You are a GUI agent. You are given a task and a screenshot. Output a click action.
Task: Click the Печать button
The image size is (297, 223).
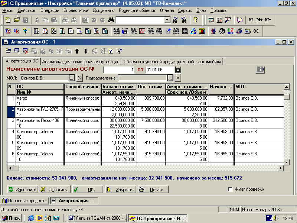(153, 190)
